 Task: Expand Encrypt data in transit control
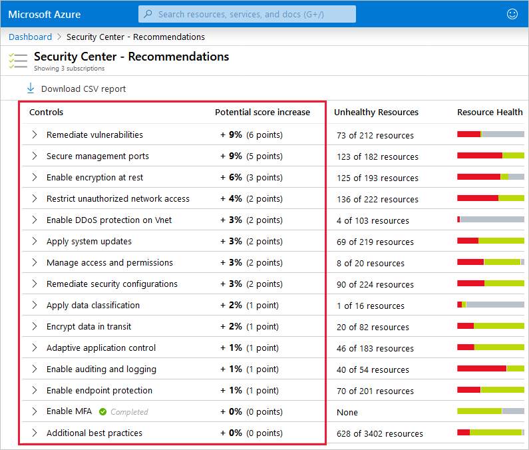[34, 326]
